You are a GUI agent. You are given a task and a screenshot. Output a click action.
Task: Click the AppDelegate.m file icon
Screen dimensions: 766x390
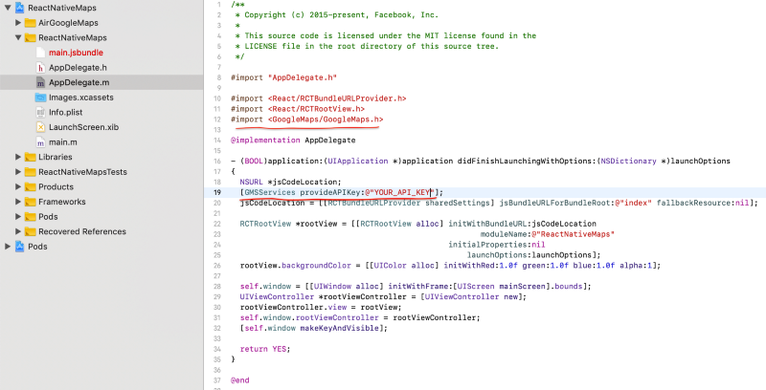[x=40, y=82]
